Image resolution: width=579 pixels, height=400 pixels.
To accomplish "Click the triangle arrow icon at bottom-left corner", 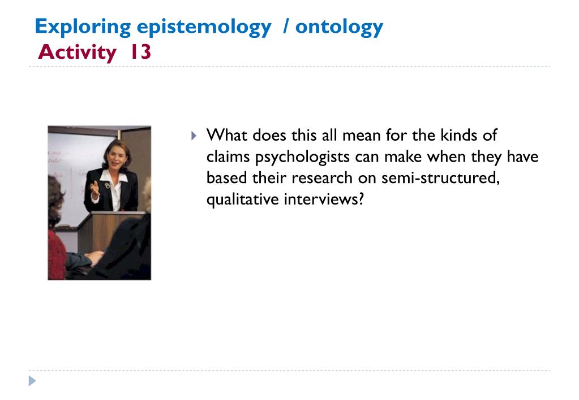I will [x=32, y=381].
